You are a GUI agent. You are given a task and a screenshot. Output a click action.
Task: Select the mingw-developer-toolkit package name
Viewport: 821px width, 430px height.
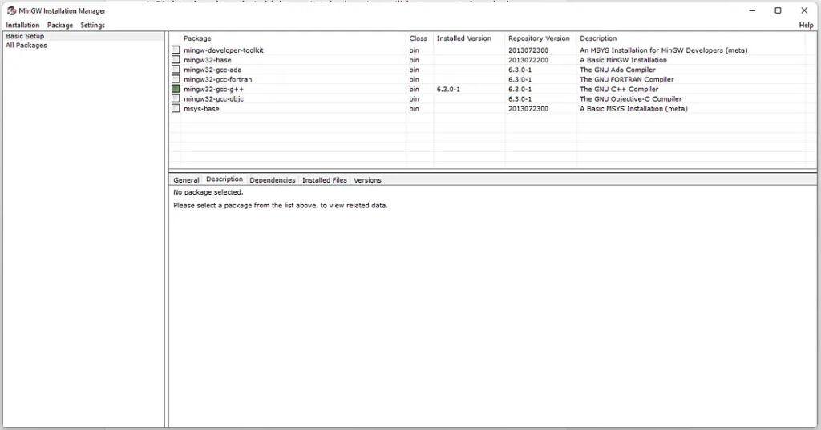click(x=224, y=50)
